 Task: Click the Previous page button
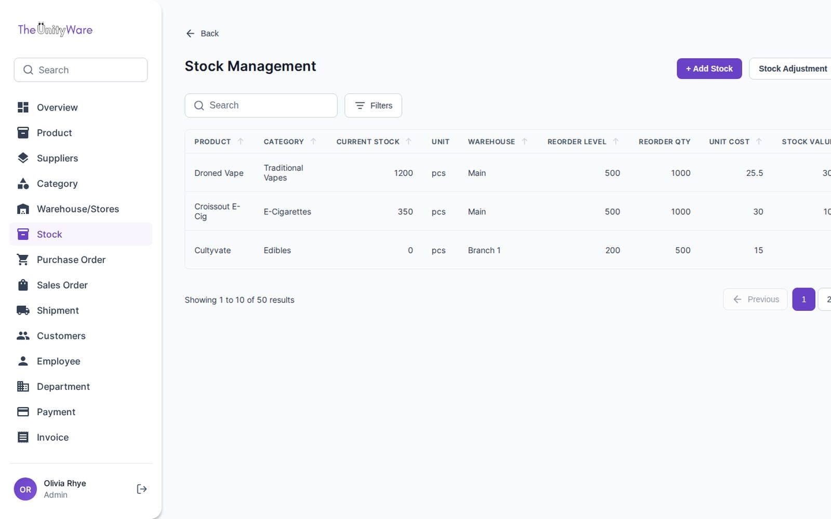click(755, 299)
